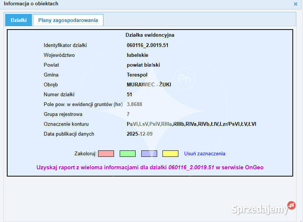Open the Plany zagospodarowania tab
This screenshot has height=222, width=303.
(x=68, y=20)
